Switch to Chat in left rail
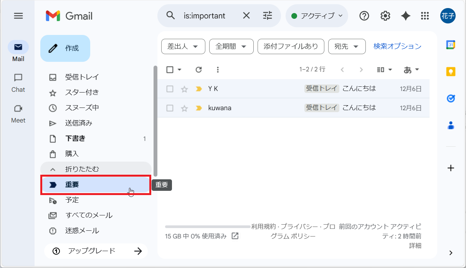The height and width of the screenshot is (268, 466). tap(18, 83)
